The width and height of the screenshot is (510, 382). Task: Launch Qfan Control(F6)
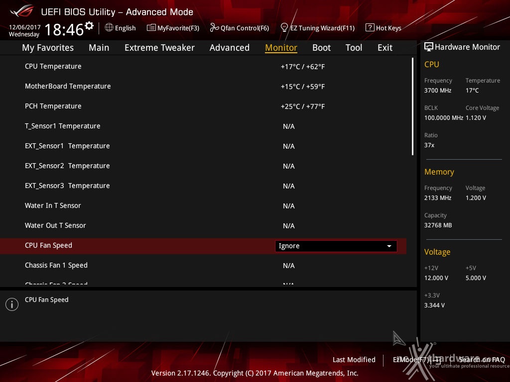[245, 28]
